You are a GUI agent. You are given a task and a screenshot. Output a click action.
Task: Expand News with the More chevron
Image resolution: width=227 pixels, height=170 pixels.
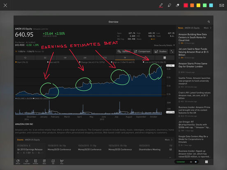tap(207, 28)
